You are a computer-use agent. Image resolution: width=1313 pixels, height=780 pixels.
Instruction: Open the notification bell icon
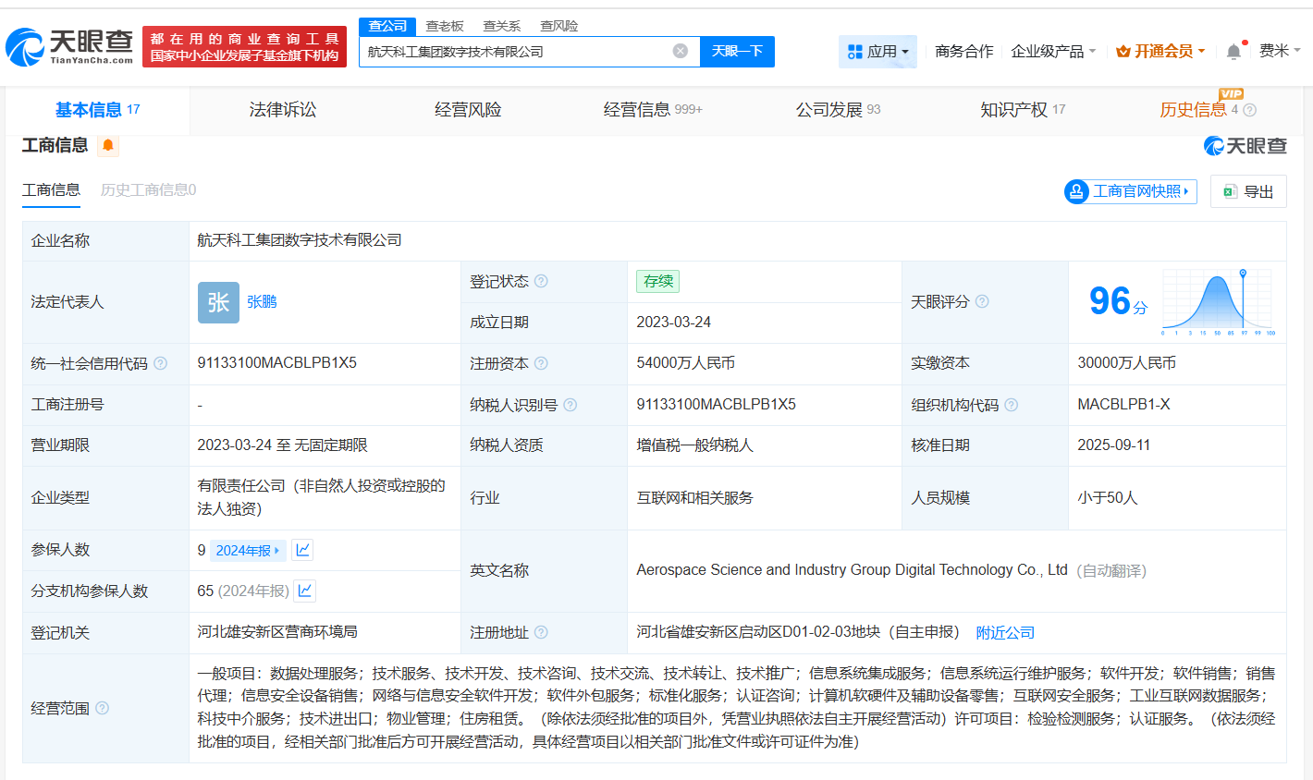(x=1233, y=52)
